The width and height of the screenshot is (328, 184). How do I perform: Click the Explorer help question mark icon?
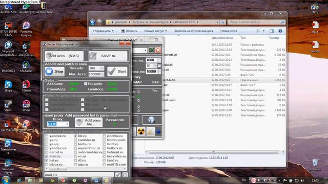280,31
